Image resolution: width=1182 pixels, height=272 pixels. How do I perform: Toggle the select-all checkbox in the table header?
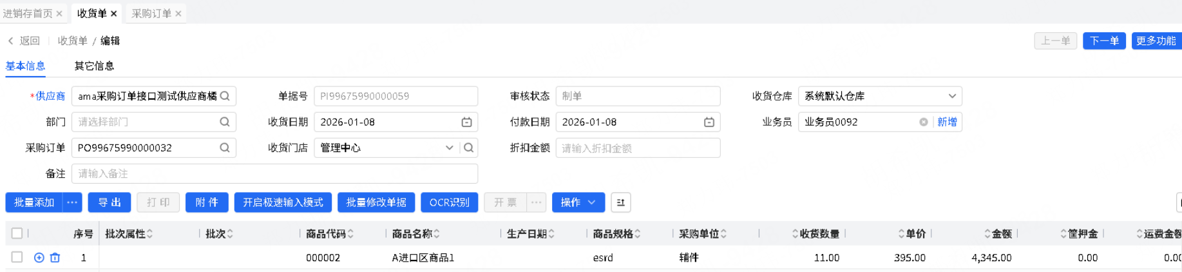click(x=17, y=233)
